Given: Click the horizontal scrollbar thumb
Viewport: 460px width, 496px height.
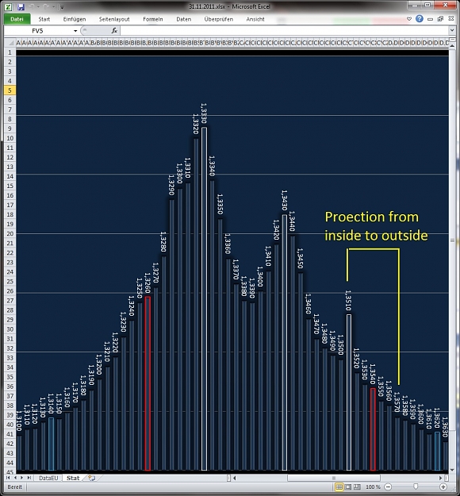Looking at the screenshot, I should (x=334, y=478).
